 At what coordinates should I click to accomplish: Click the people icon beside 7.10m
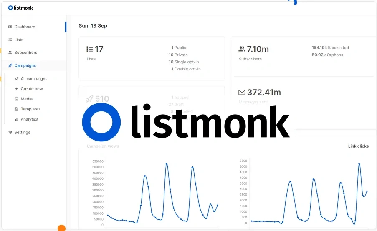242,49
